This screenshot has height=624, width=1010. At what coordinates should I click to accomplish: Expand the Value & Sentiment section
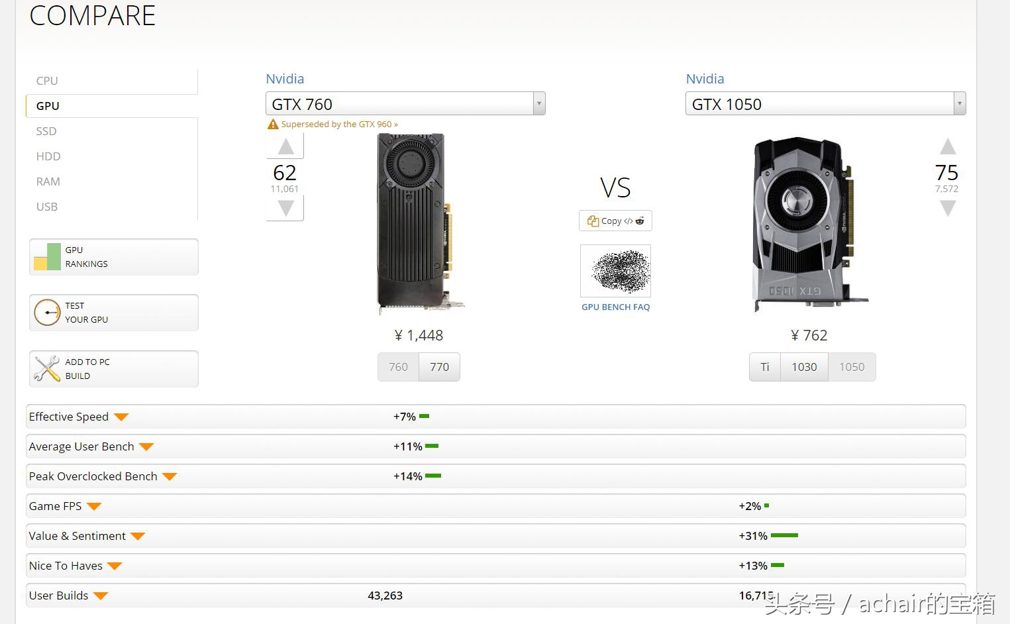click(x=138, y=536)
